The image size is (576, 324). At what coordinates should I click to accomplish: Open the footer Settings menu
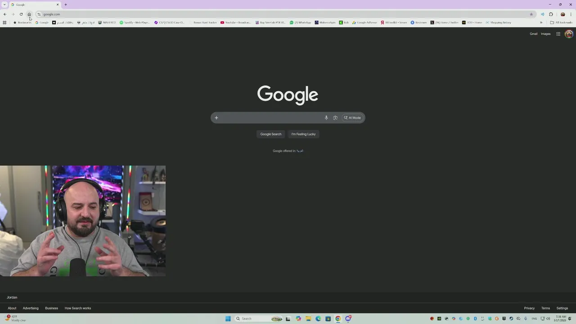pyautogui.click(x=562, y=308)
